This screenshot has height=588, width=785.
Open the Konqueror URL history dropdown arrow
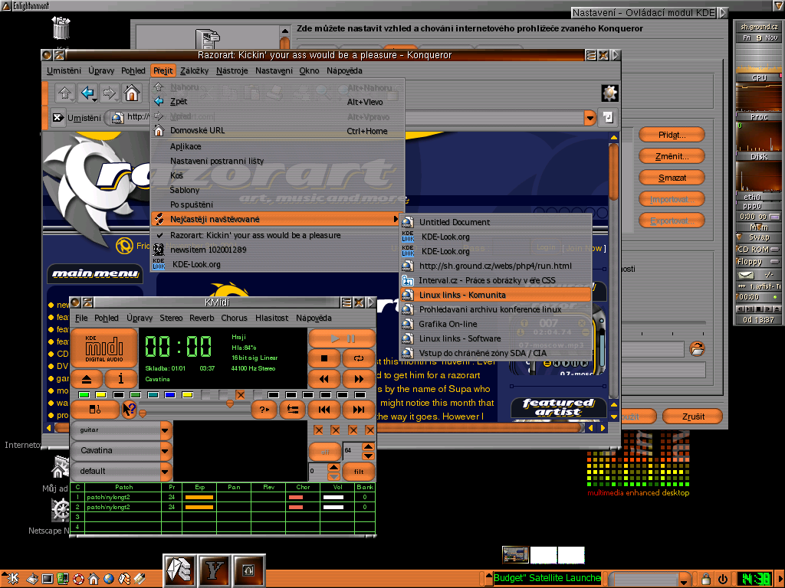pyautogui.click(x=590, y=118)
